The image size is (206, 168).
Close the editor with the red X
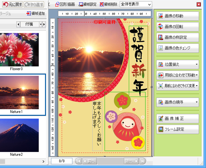tap(199, 4)
